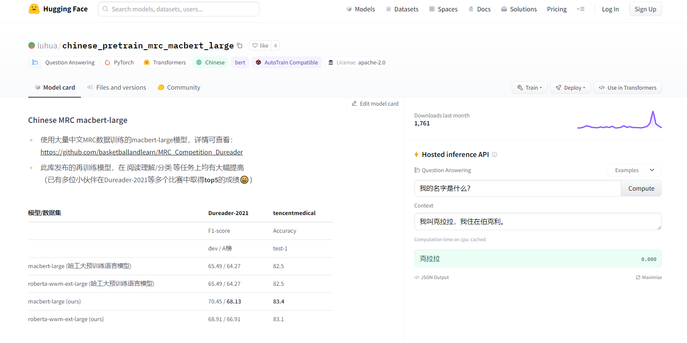Click the Maximize link text
This screenshot has width=687, height=343.
[652, 277]
